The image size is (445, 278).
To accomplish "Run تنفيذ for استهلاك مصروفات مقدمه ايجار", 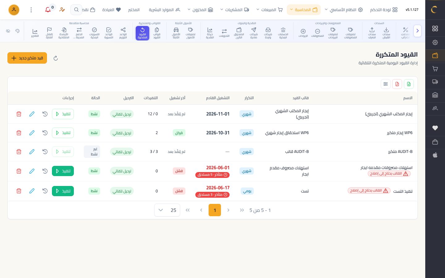I will click(x=63, y=171).
